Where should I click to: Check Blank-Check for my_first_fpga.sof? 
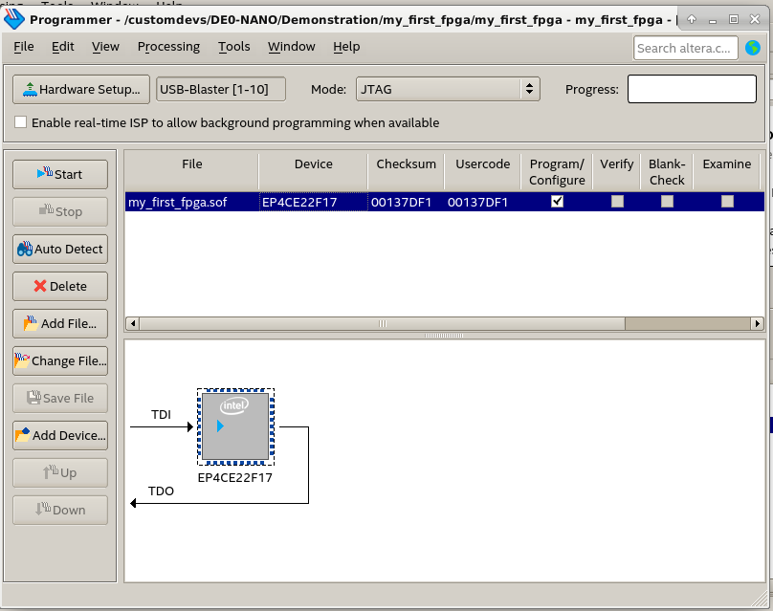pos(667,202)
